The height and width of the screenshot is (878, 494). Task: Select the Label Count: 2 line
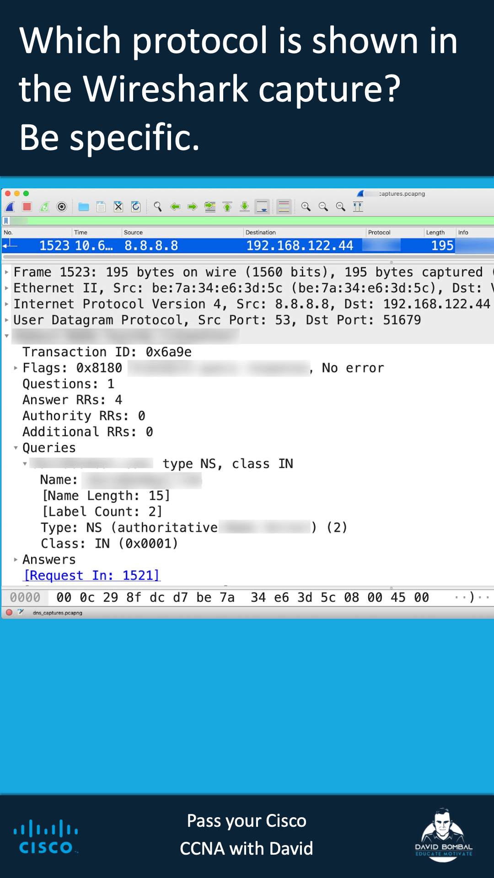point(102,512)
